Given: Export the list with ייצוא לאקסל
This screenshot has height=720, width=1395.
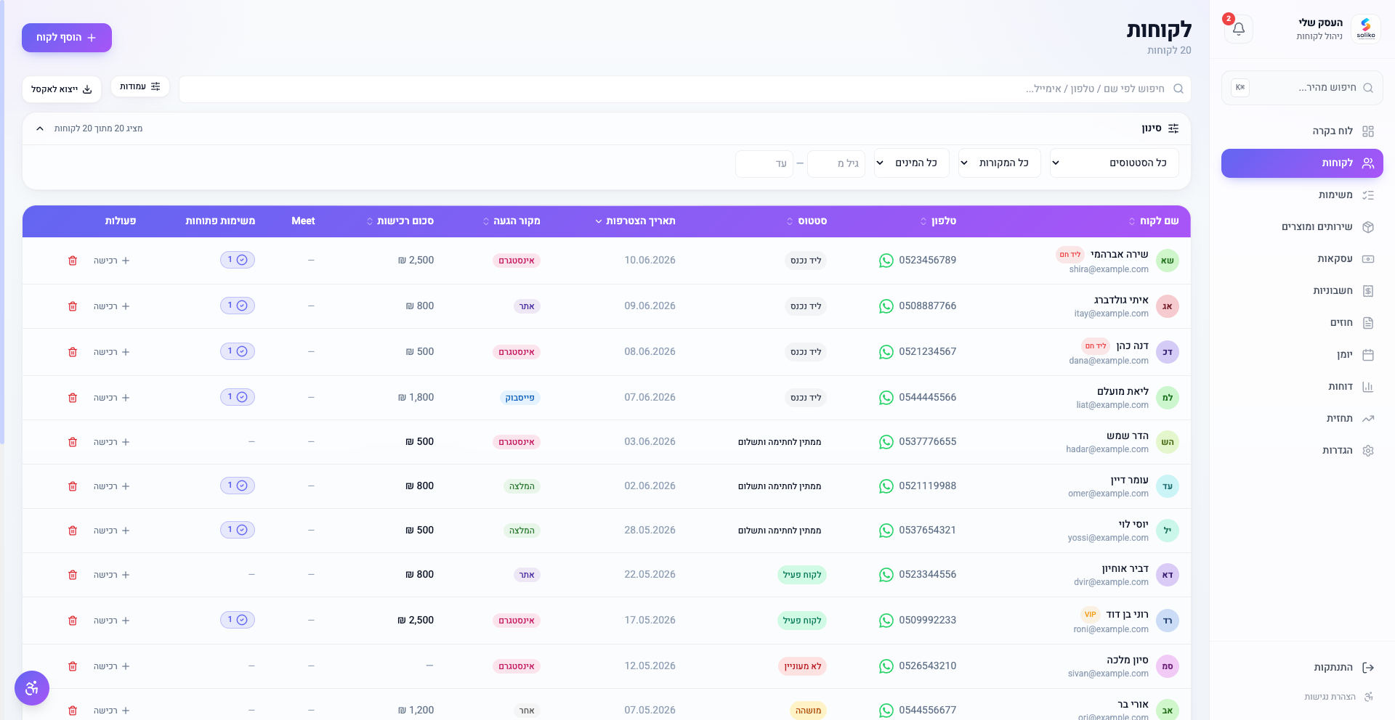Looking at the screenshot, I should [x=62, y=89].
